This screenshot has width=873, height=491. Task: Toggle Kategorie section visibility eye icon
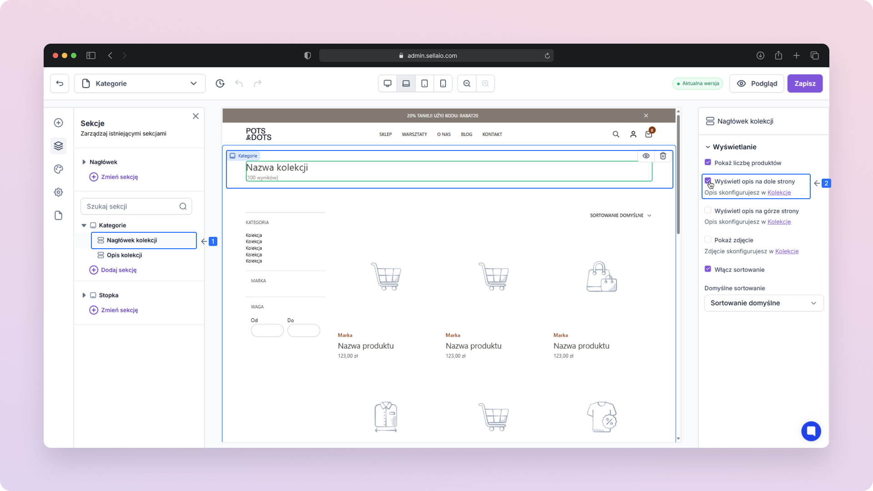[x=646, y=156]
